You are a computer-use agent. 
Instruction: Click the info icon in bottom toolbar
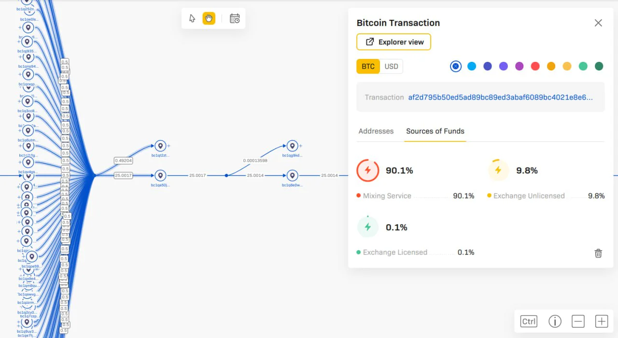click(555, 322)
